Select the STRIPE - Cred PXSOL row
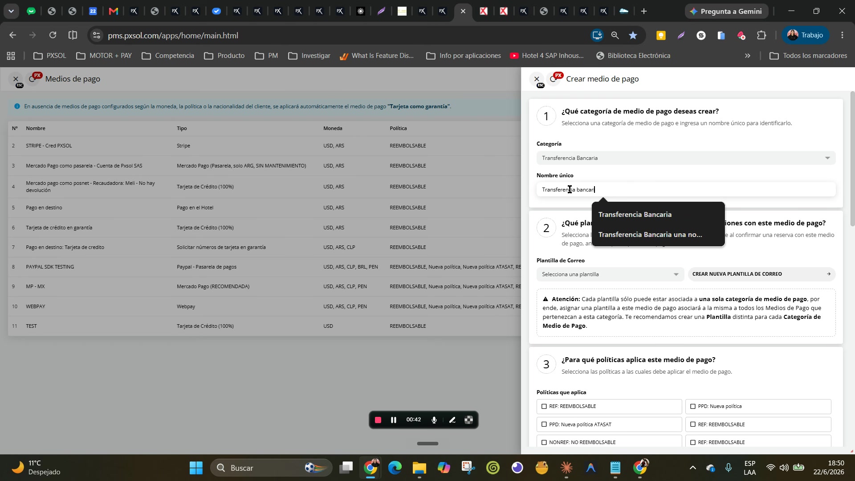Viewport: 855px width, 481px height. tap(265, 146)
